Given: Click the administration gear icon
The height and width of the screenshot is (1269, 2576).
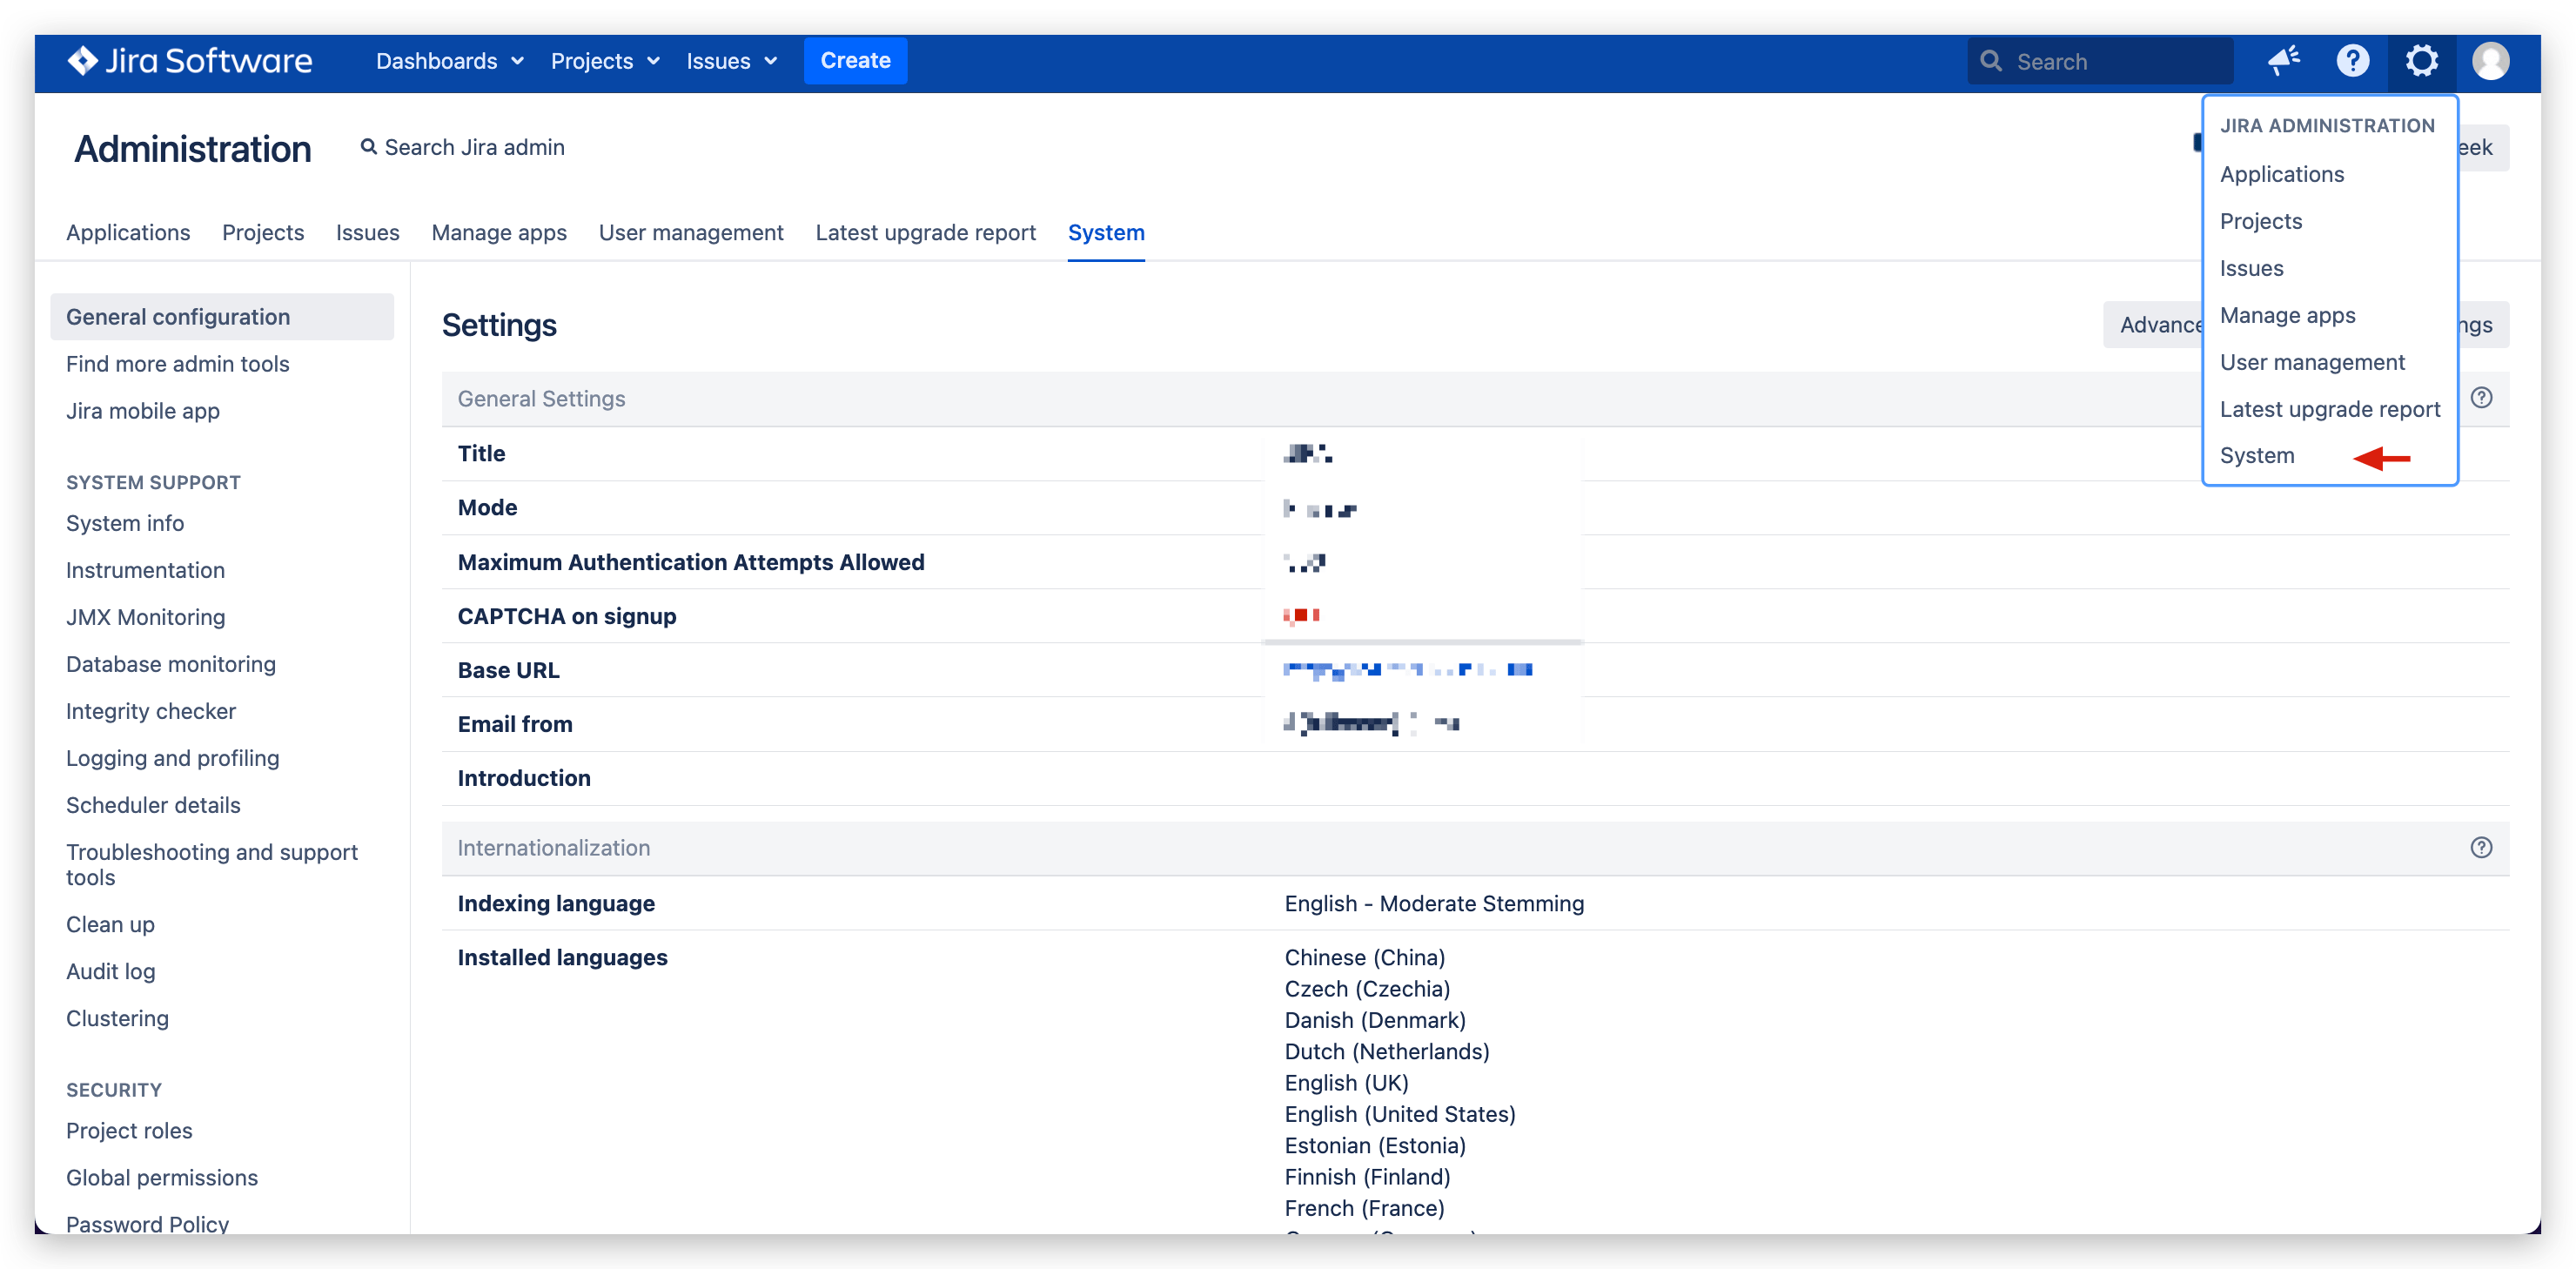Looking at the screenshot, I should tap(2421, 61).
